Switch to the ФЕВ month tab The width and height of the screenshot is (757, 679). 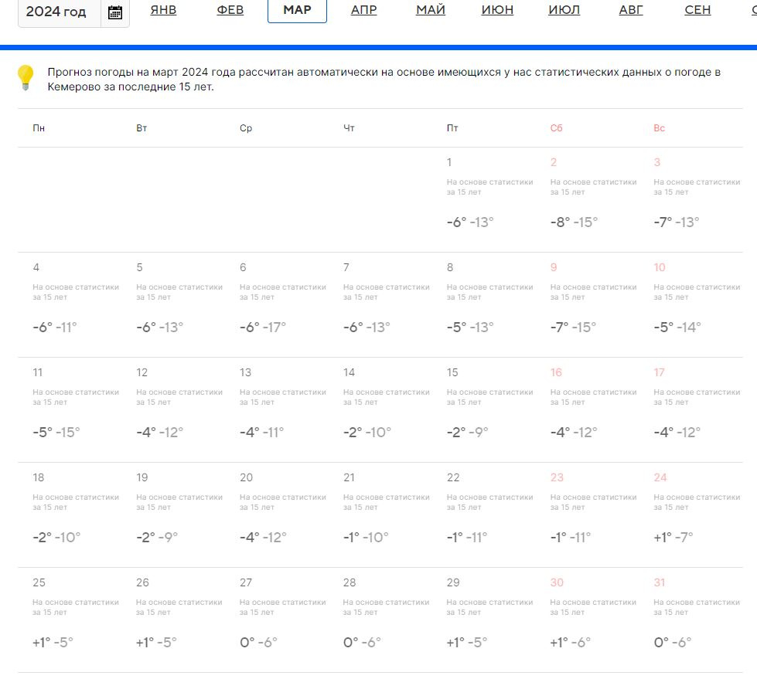tap(230, 10)
